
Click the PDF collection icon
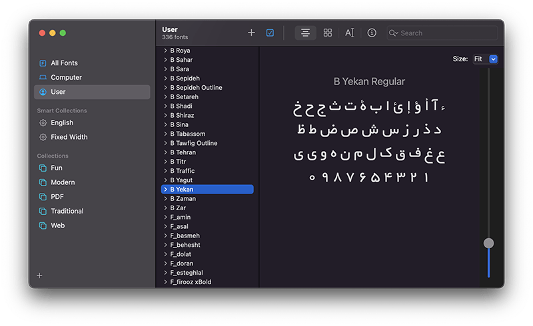(x=43, y=197)
